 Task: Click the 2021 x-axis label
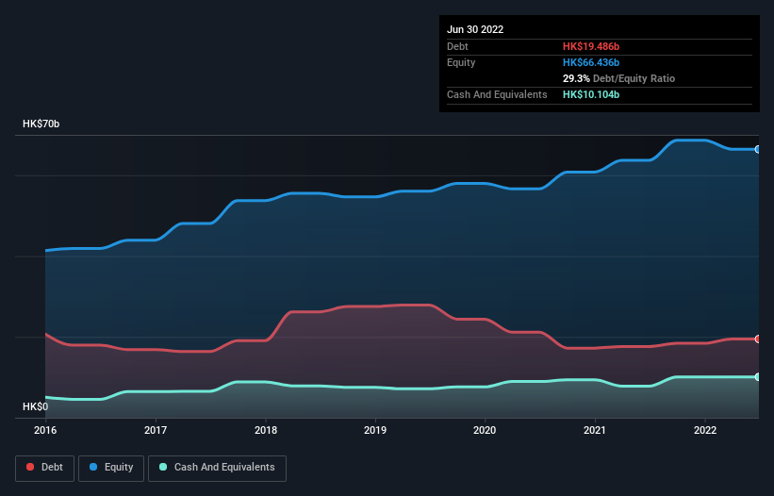595,430
